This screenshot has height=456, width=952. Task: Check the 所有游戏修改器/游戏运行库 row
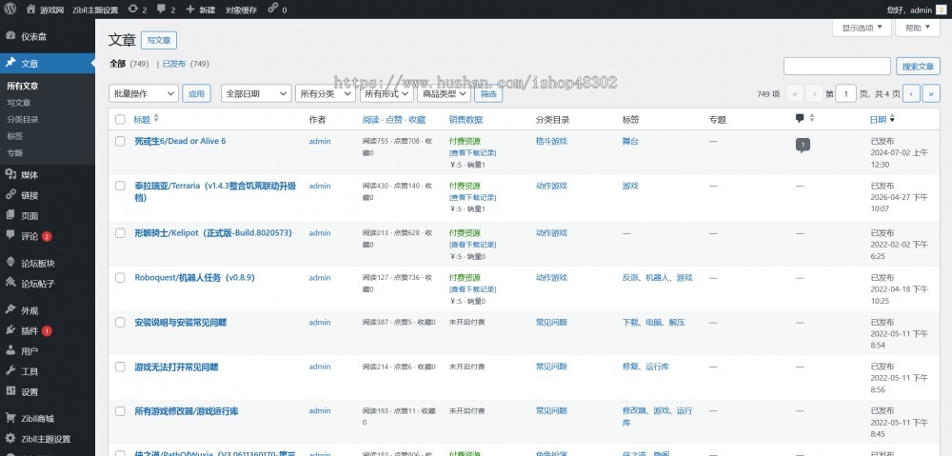120,411
